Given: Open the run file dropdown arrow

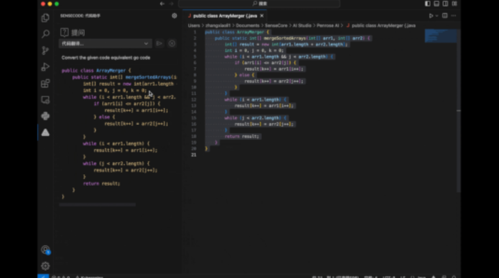Looking at the screenshot, I should pyautogui.click(x=437, y=16).
